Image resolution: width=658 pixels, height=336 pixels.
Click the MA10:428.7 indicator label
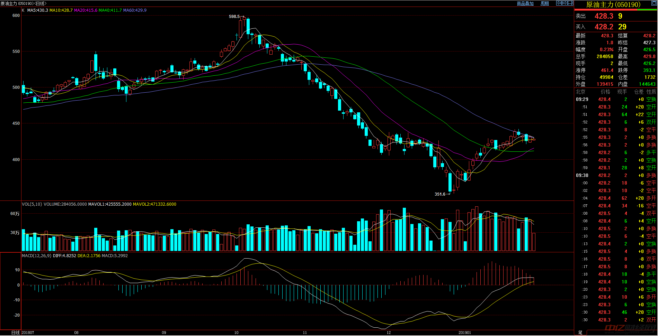click(61, 10)
